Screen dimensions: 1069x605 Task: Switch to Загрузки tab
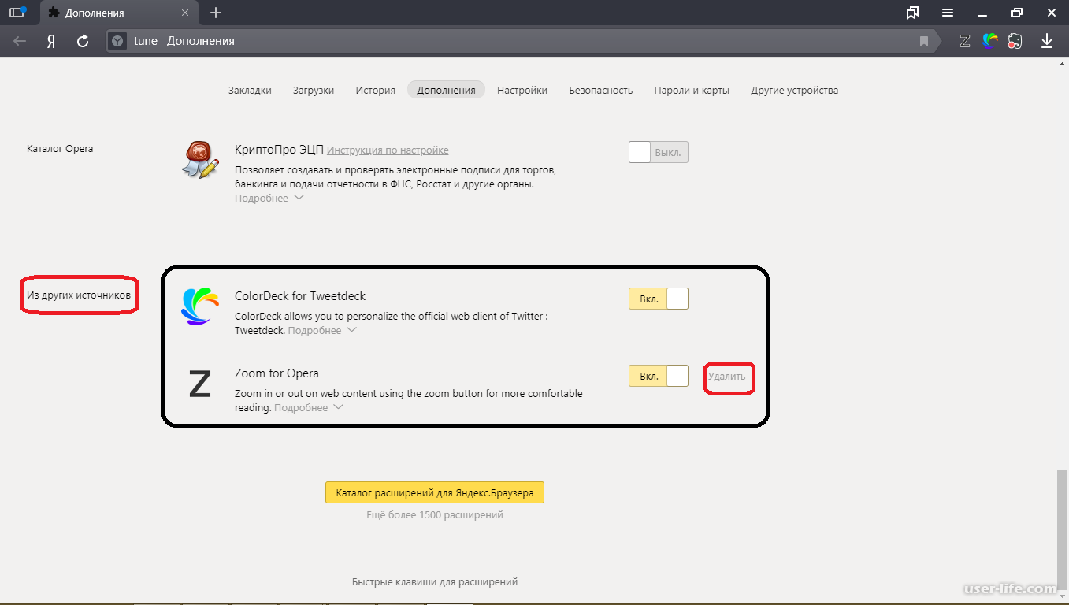314,90
